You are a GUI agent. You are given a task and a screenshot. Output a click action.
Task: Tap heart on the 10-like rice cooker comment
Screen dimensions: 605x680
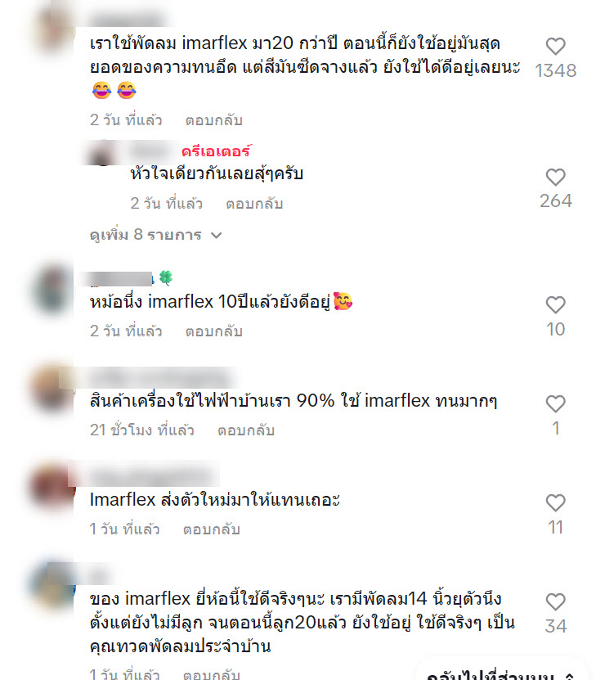coord(555,305)
